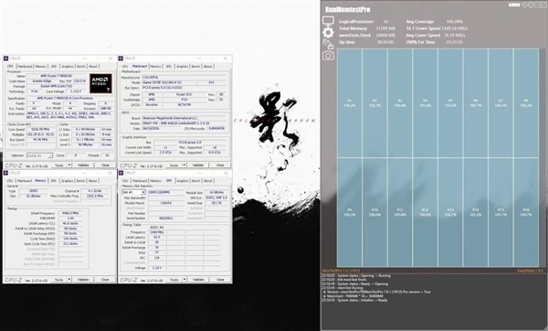The width and height of the screenshot is (548, 331).
Task: Click the CPU-Z app icon of the Mainboard-tab window
Action: (x=121, y=59)
